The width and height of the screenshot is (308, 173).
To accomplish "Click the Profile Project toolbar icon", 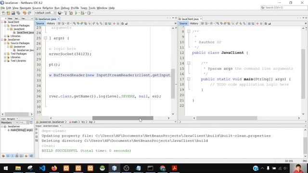I will coord(89,13).
